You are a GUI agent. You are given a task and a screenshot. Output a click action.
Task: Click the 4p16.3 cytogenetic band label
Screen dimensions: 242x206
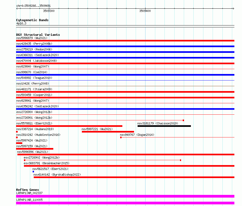point(21,23)
